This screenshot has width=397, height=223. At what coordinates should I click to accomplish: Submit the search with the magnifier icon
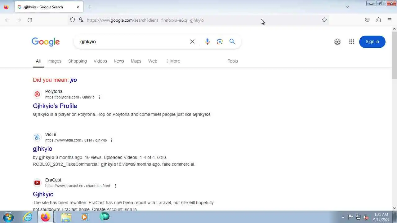pos(232,42)
